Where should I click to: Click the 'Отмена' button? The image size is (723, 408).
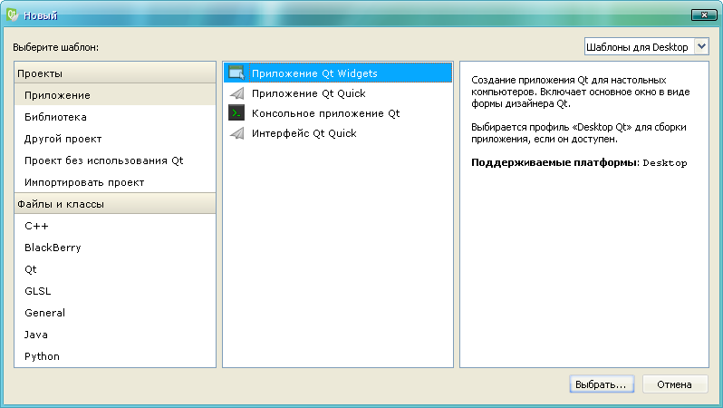[x=675, y=384]
